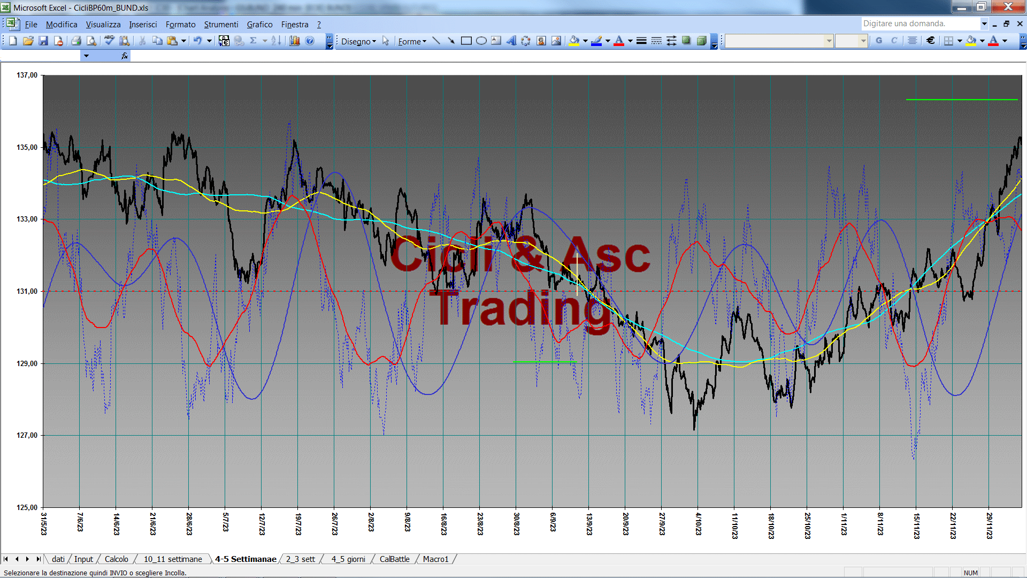Viewport: 1027px width, 578px height.
Task: Run the spelling check
Action: (x=109, y=41)
